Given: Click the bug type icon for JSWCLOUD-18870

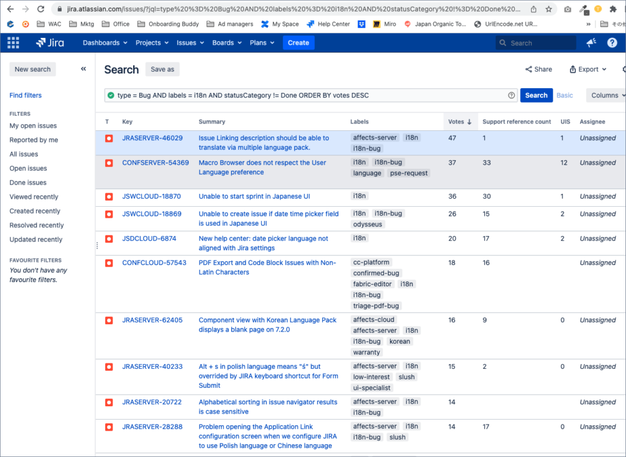Looking at the screenshot, I should click(109, 196).
